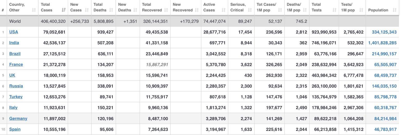This screenshot has height=135, width=401.
Task: Select USA total tests 923,990,953
Action: (324, 32)
